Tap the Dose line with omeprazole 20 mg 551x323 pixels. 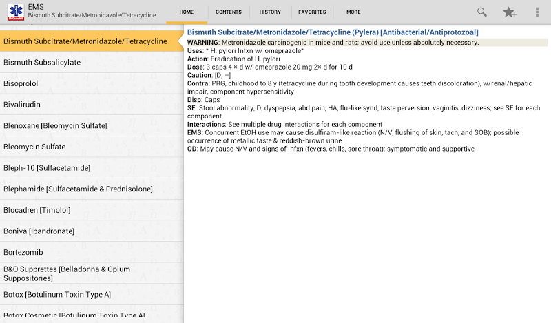pos(269,67)
